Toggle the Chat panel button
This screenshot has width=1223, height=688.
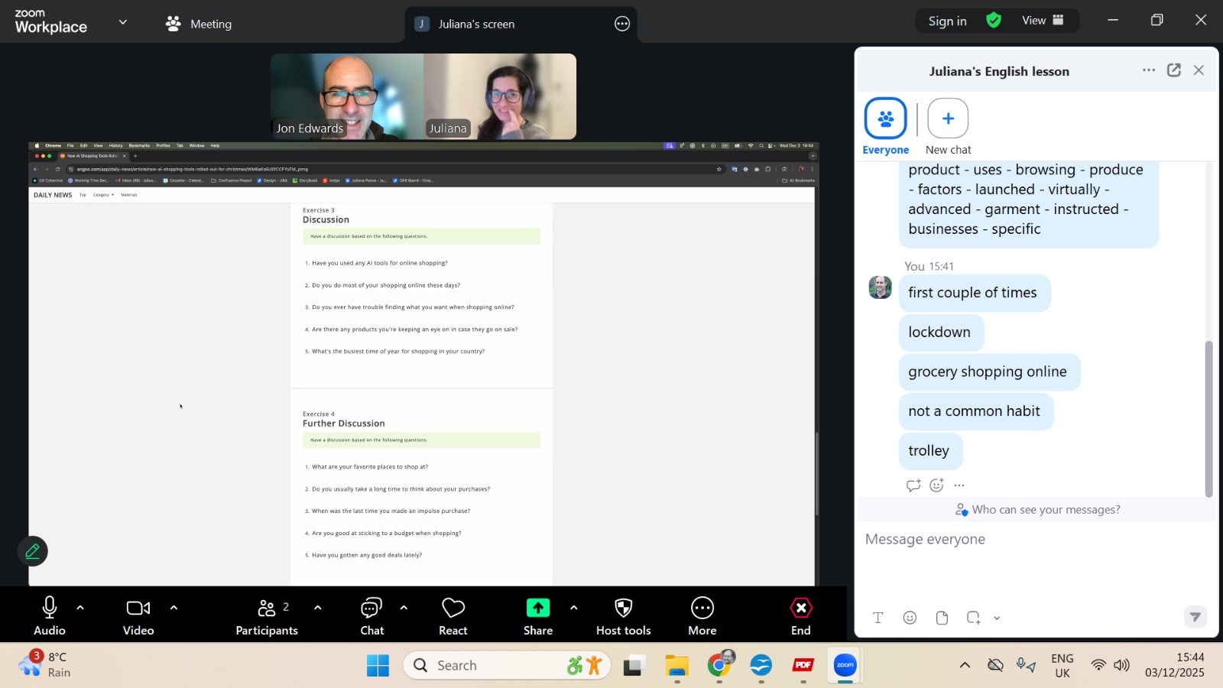371,608
